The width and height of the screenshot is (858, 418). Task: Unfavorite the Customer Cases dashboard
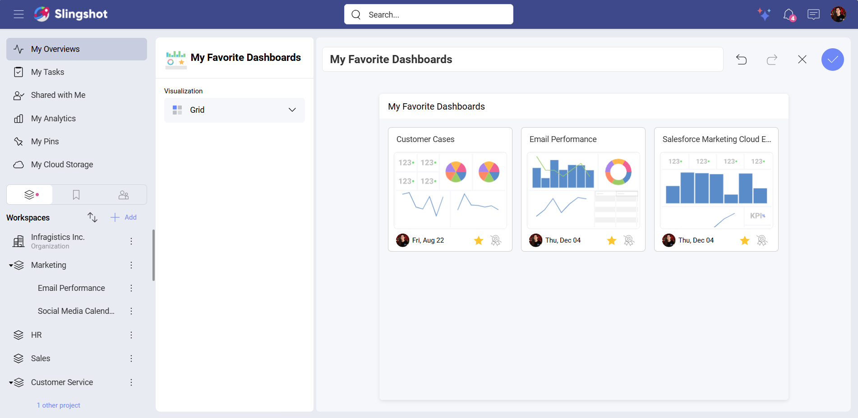click(478, 240)
